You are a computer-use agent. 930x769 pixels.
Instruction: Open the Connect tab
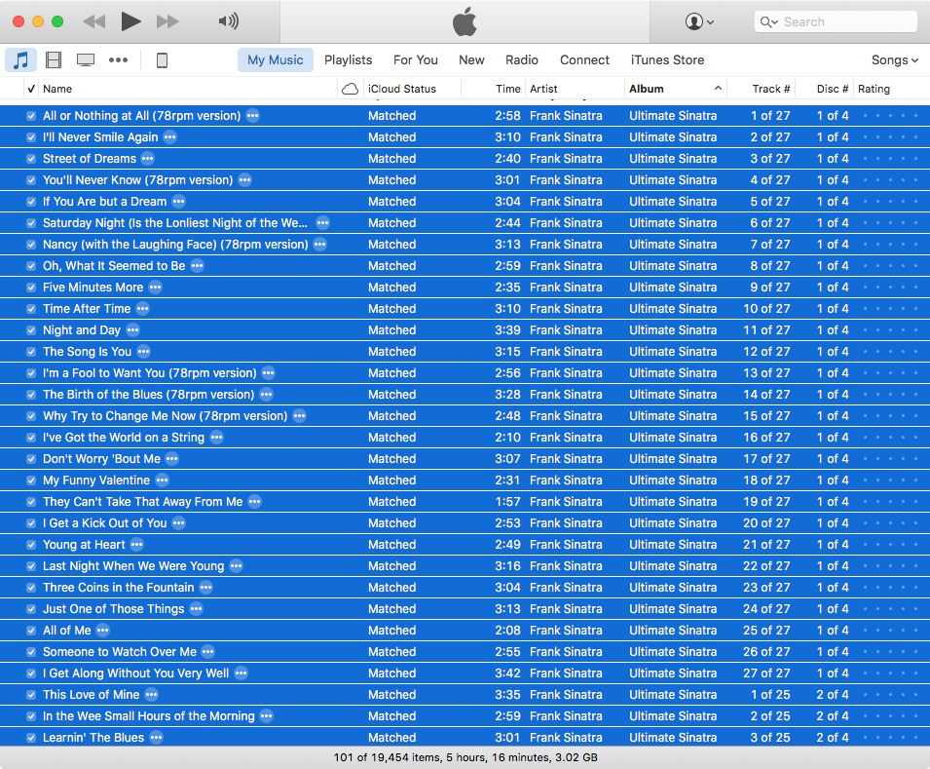[x=585, y=60]
